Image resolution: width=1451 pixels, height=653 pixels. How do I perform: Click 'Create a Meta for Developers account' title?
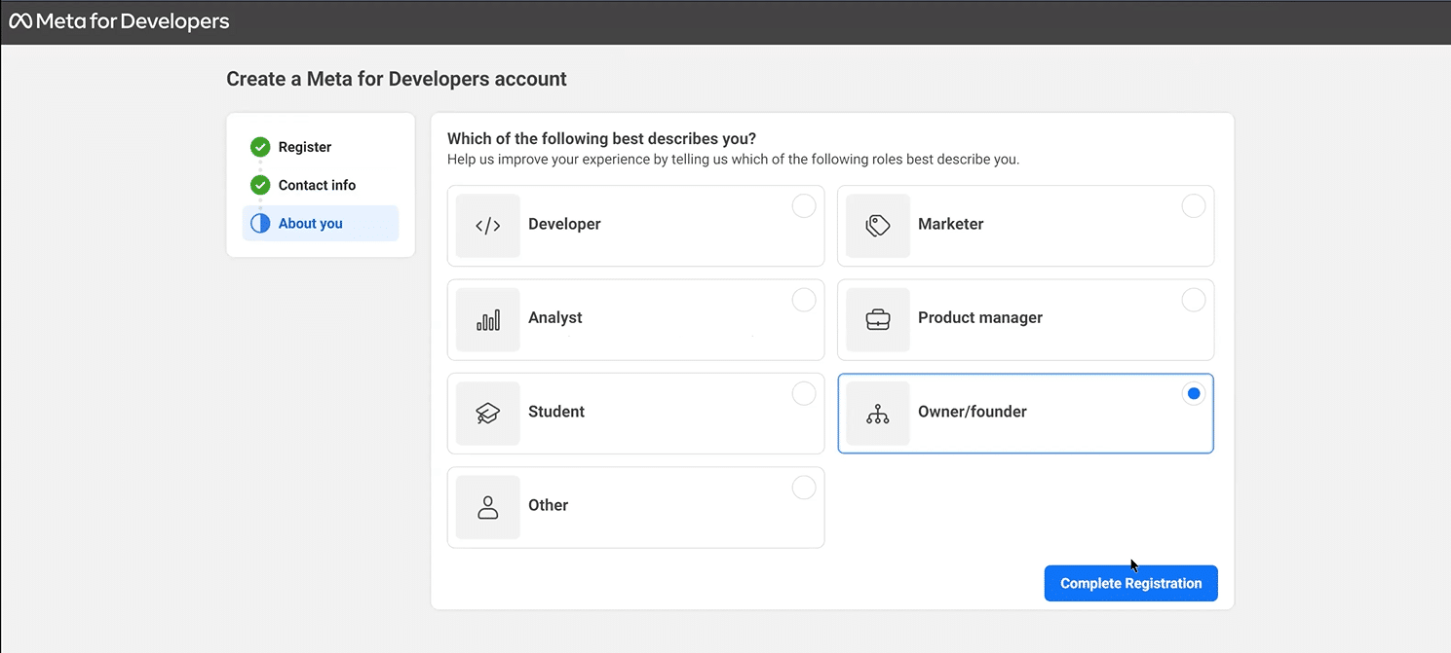397,79
